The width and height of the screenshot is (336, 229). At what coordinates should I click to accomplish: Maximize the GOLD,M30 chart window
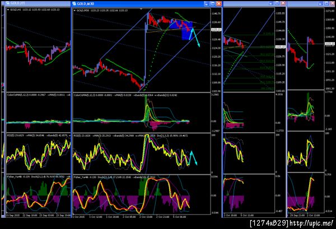[x=213, y=4]
